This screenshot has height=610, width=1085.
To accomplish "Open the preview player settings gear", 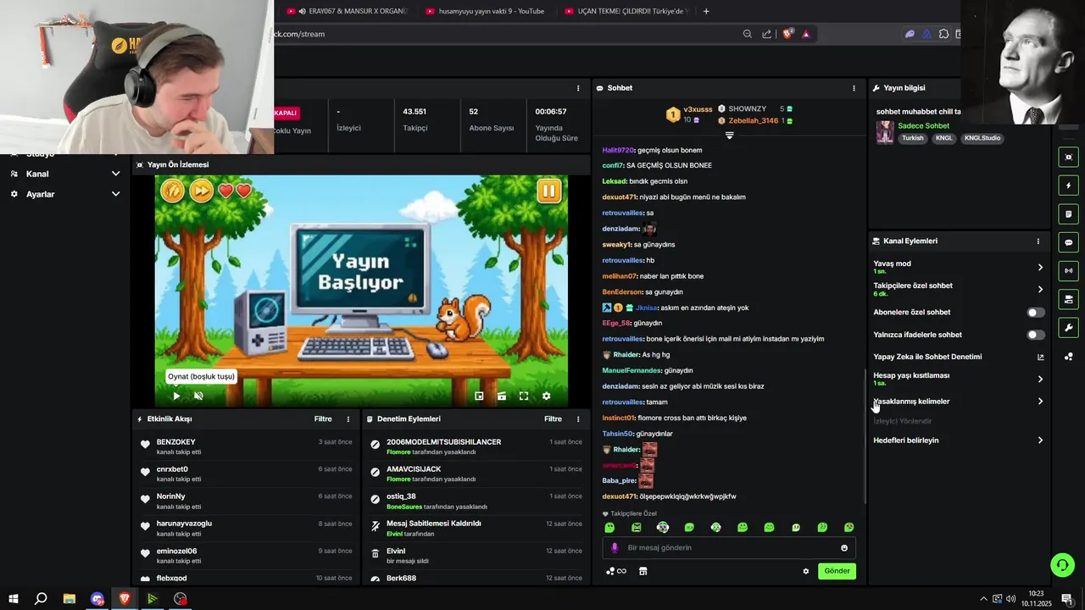I will click(x=546, y=396).
